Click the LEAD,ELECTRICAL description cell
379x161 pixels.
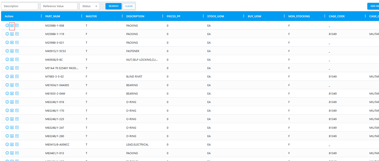coord(137,145)
